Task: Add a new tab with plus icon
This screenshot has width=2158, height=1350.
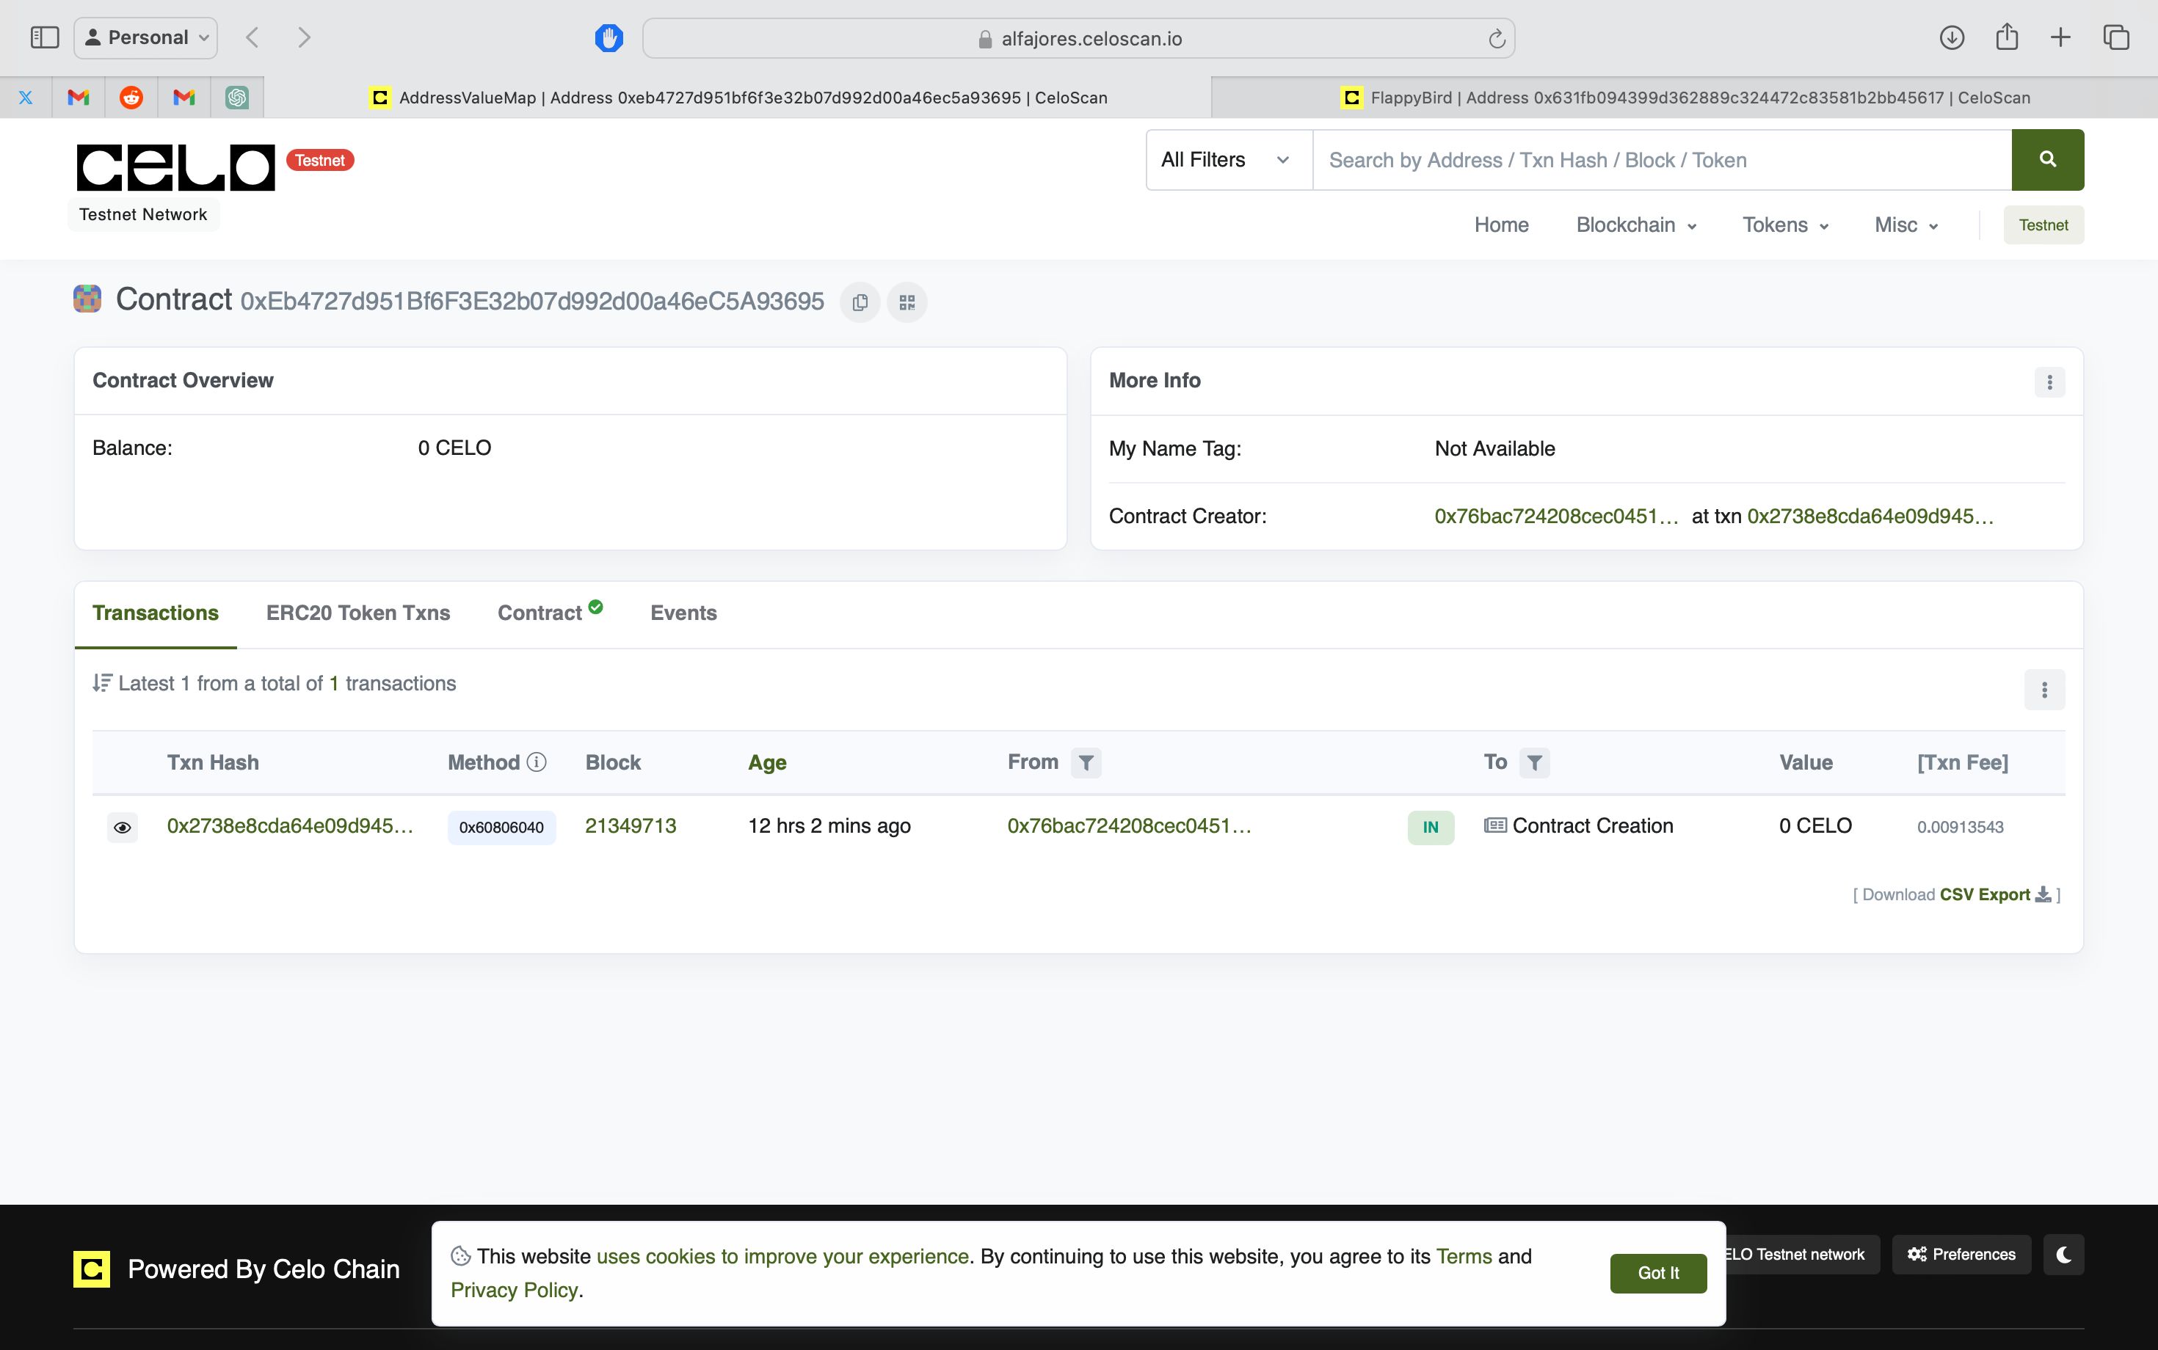Action: click(x=2060, y=37)
